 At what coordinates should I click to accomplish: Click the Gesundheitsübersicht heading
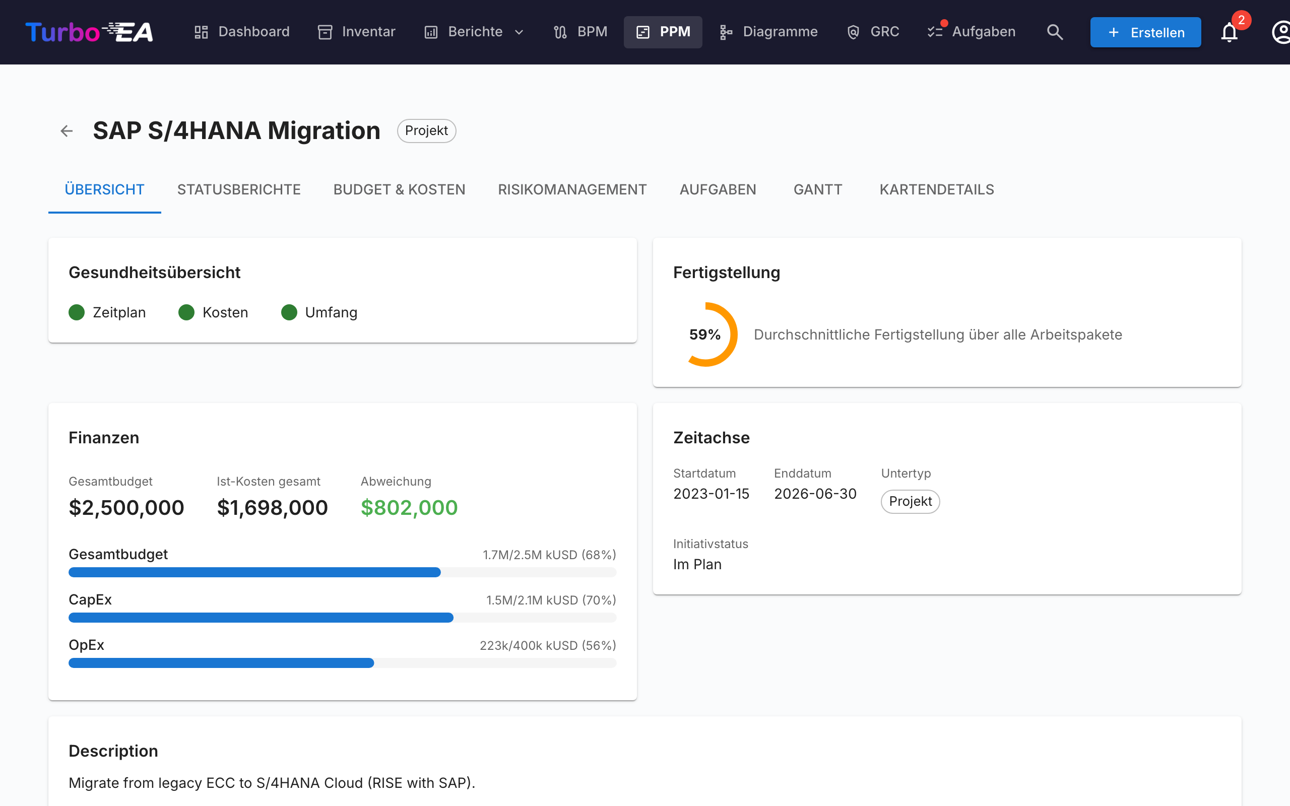[x=155, y=273]
